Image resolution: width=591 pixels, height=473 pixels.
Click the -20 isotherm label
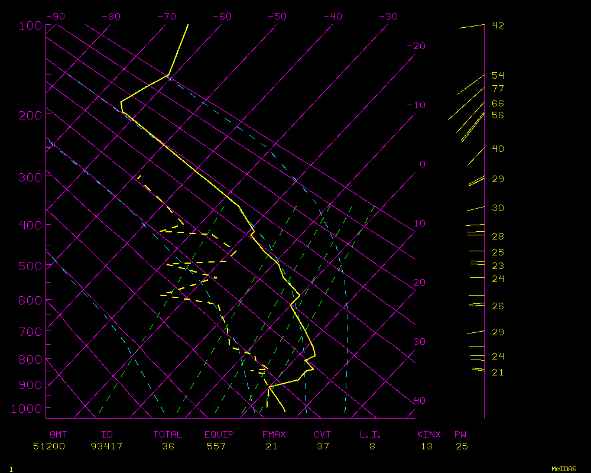(x=417, y=46)
